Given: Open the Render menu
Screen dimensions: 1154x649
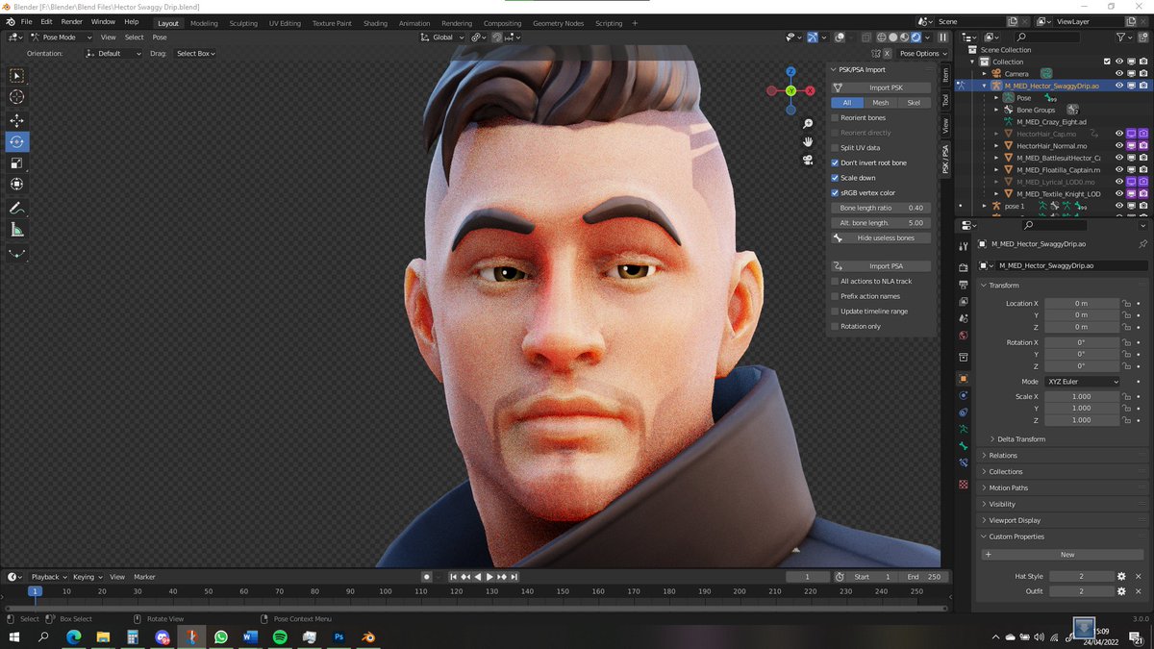Looking at the screenshot, I should coord(72,21).
